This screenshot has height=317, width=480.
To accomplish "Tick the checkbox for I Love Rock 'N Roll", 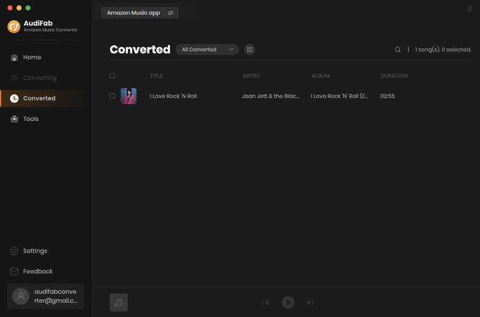I will click(x=113, y=96).
